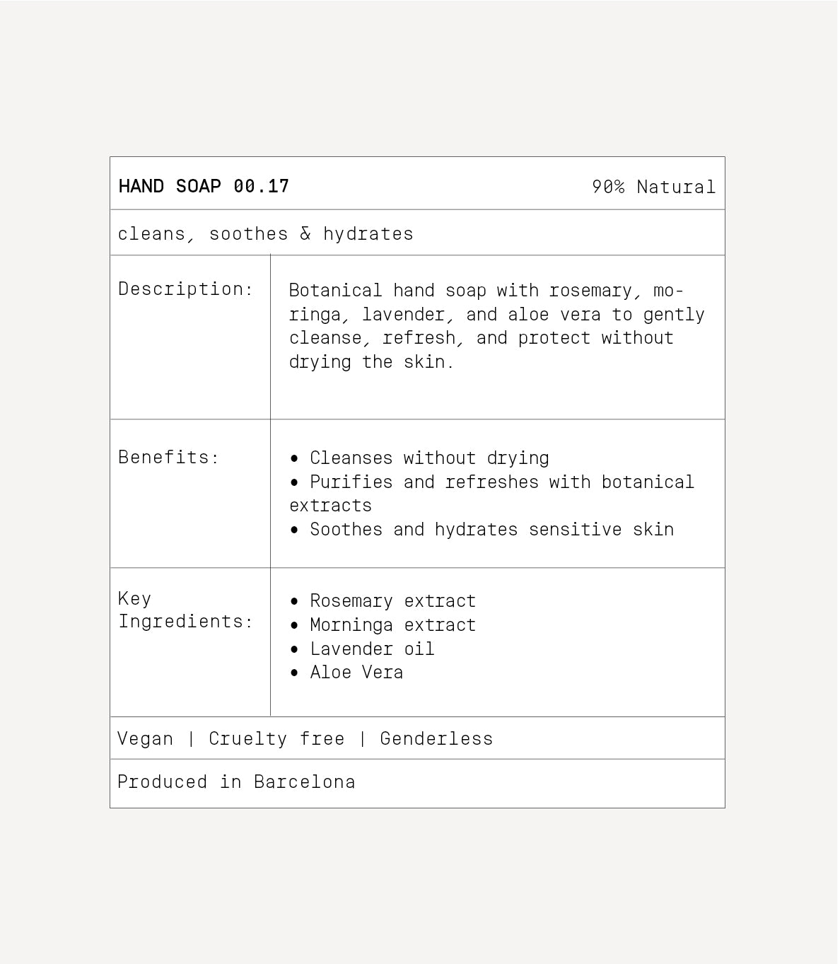Select the "cleans, soothes & hydrates" tagline

[x=265, y=234]
